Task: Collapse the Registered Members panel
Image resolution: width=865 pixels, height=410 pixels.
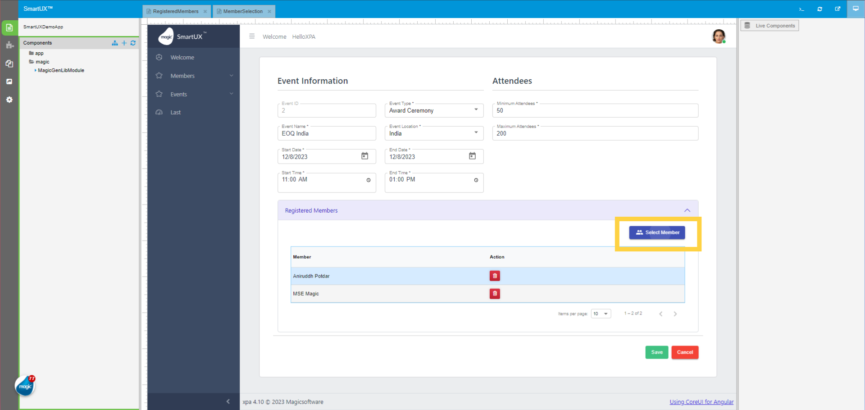Action: tap(687, 210)
